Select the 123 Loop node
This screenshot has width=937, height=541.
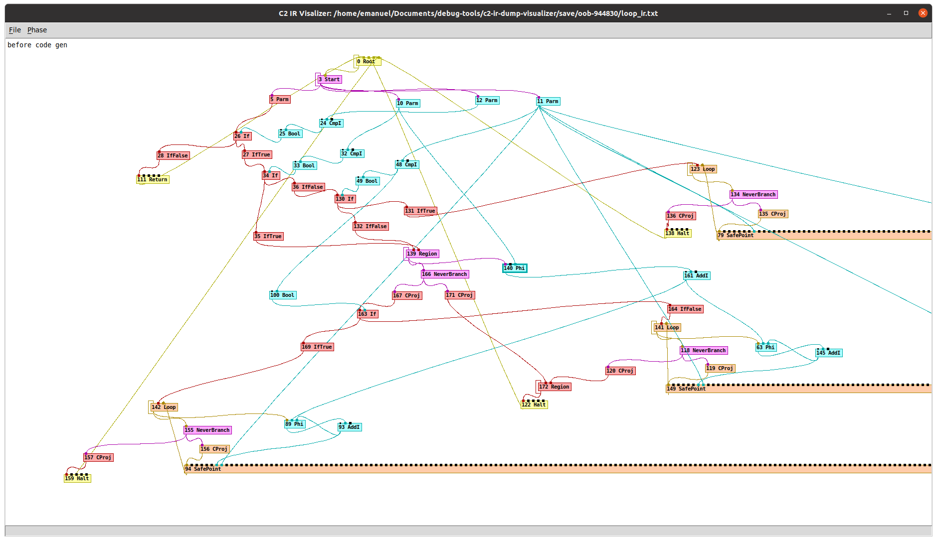coord(703,169)
